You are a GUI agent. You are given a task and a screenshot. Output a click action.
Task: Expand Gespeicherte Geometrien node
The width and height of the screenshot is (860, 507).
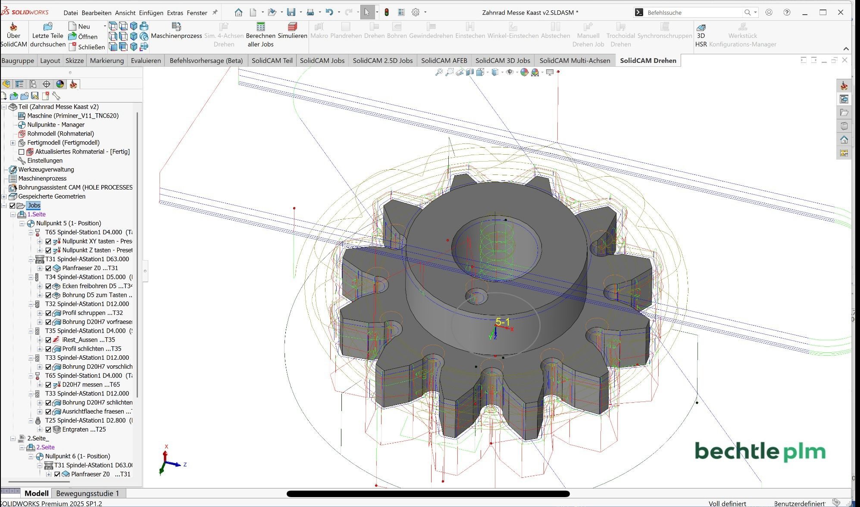tap(4, 196)
